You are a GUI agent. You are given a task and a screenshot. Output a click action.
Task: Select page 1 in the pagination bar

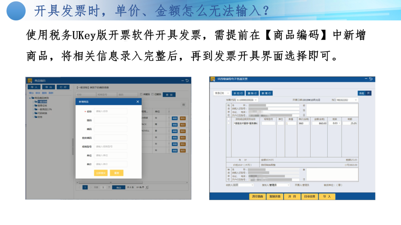click(85, 187)
